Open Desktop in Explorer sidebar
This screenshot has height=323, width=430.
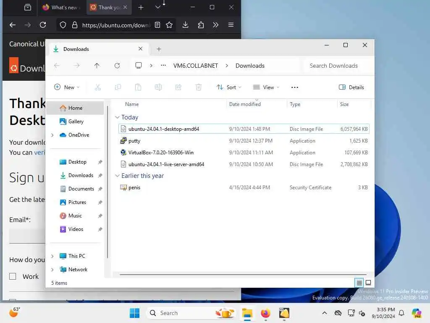tap(75, 162)
